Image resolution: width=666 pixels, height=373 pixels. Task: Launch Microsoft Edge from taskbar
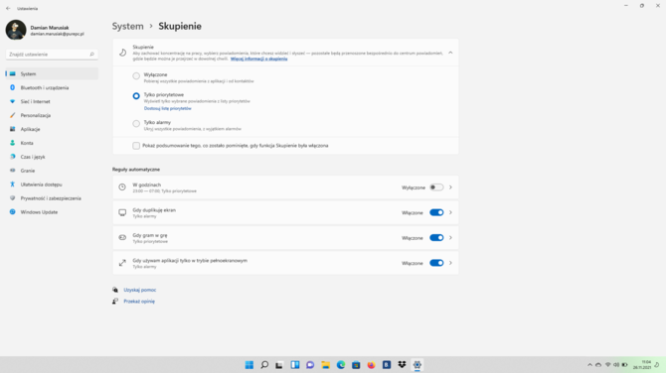(341, 365)
